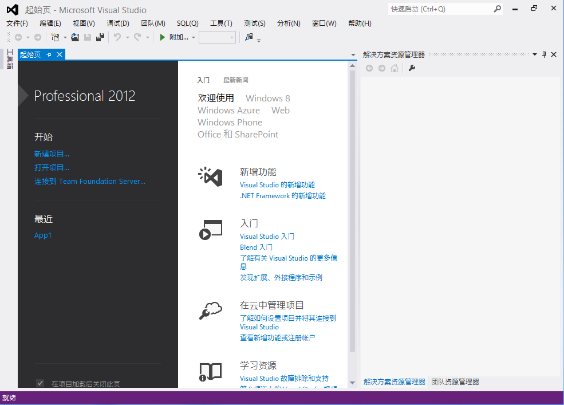Viewport: 564px width, 405px height.
Task: Open the Navigate Backward history dropdown arrow
Action: pyautogui.click(x=27, y=37)
